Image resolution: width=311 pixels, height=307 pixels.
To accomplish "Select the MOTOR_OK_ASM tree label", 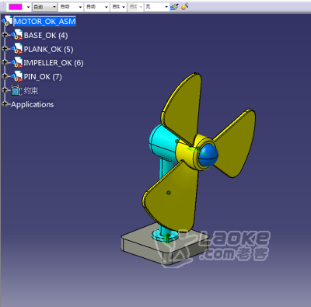I will tap(44, 21).
